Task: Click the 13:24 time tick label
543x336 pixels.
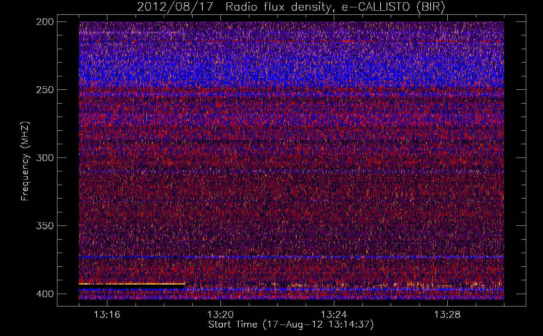Action: coord(334,315)
